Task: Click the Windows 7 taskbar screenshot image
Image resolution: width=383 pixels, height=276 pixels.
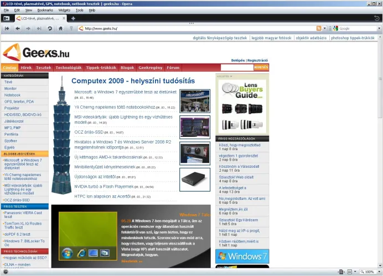Action: tap(88, 236)
